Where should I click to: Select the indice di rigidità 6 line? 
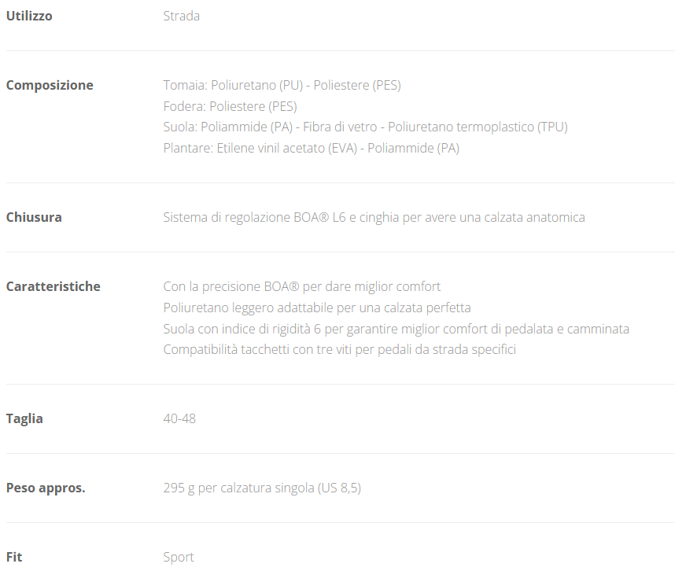coord(396,329)
